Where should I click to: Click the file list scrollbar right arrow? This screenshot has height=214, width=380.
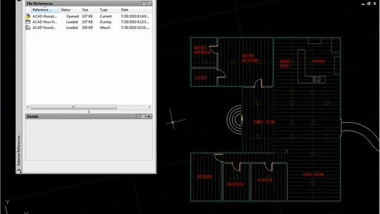150,107
